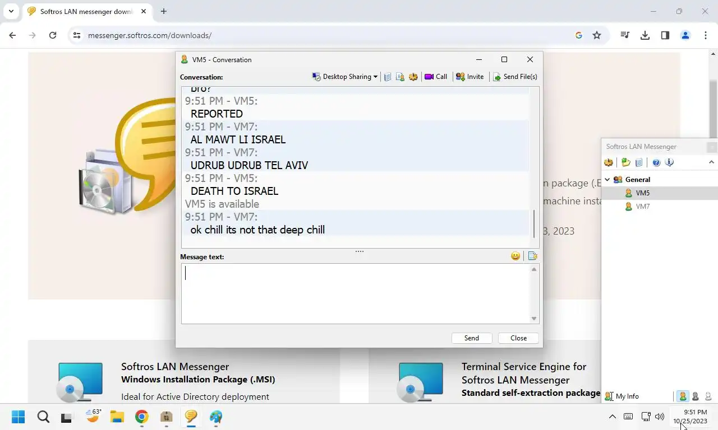Open Chrome three-dot menu

[706, 35]
